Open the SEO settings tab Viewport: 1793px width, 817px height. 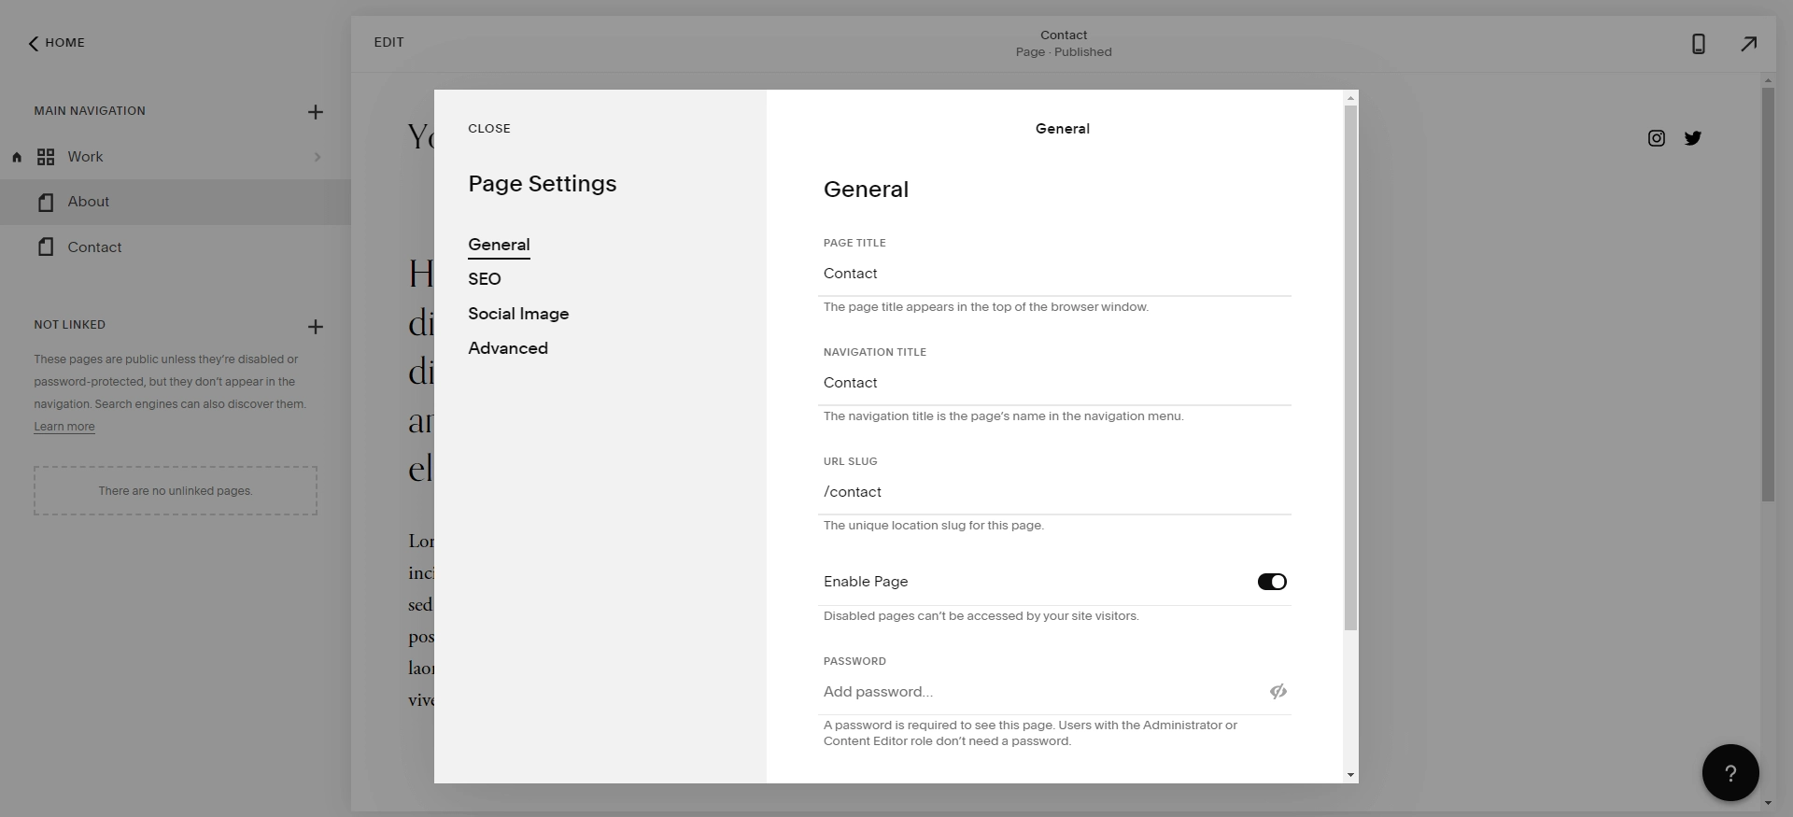coord(485,279)
